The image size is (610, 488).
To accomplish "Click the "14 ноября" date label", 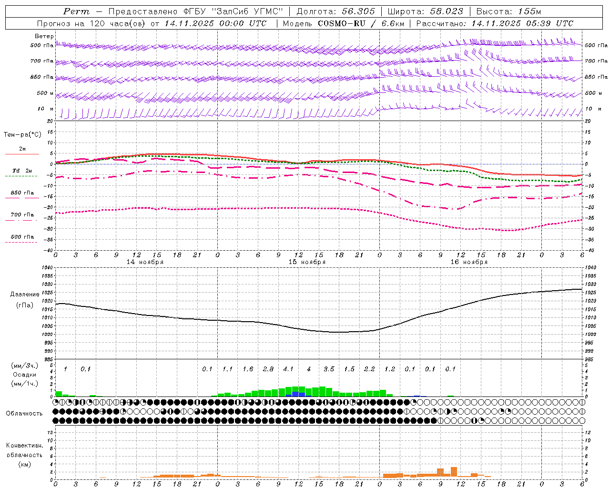I will click(x=145, y=262).
